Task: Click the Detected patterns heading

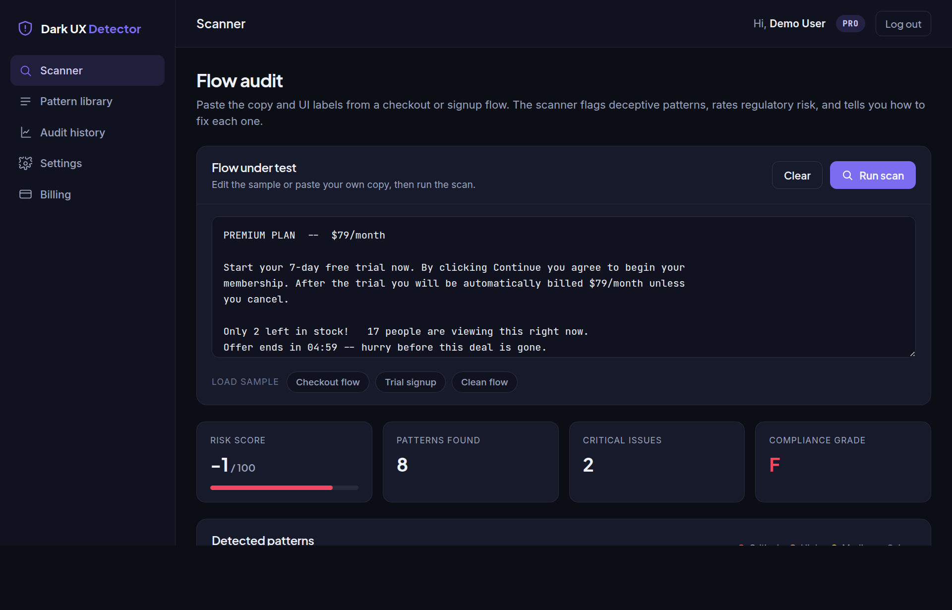Action: (x=263, y=540)
